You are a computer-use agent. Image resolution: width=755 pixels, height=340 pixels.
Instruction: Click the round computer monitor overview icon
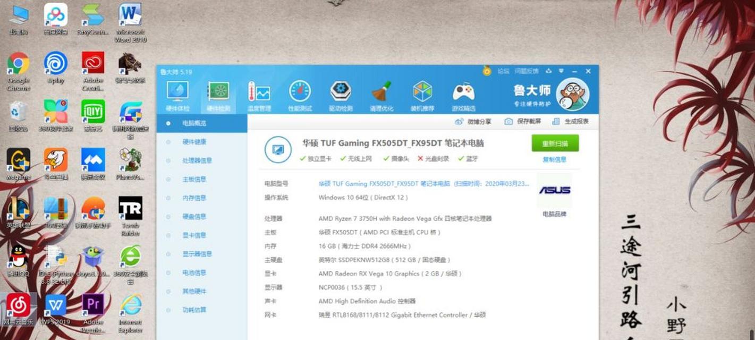pos(278,150)
